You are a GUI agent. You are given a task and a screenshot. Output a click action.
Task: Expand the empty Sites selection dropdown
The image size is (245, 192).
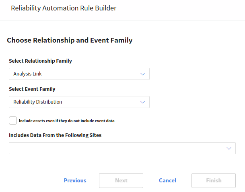click(x=122, y=148)
